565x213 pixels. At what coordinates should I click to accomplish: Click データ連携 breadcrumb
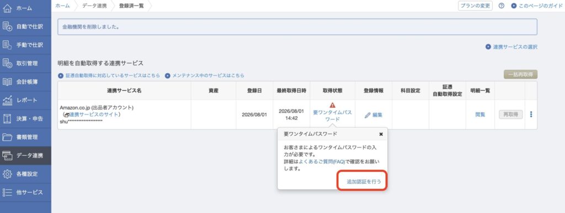[94, 6]
